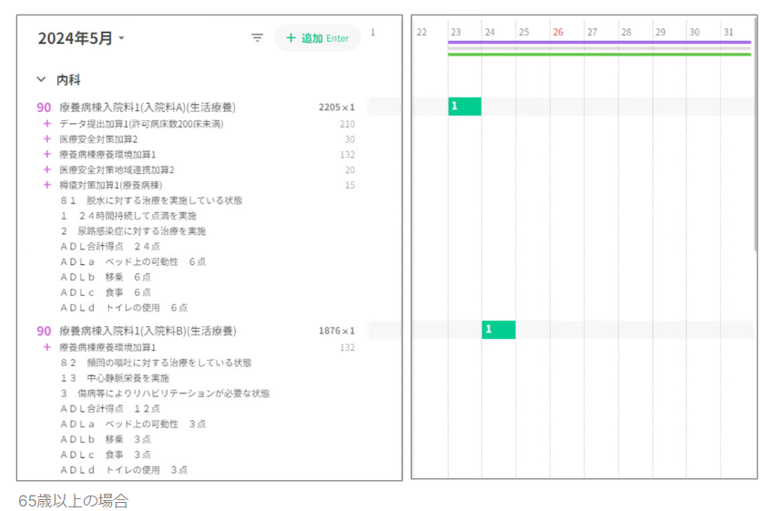
Task: Click plus icon beside 医療安全対策加算2
Action: (x=46, y=139)
